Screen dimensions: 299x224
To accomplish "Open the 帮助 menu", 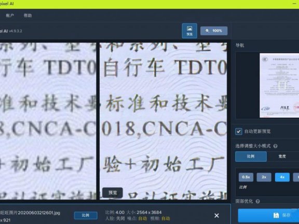I will tap(28, 16).
